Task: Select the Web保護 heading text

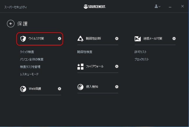Action: coord(35,89)
